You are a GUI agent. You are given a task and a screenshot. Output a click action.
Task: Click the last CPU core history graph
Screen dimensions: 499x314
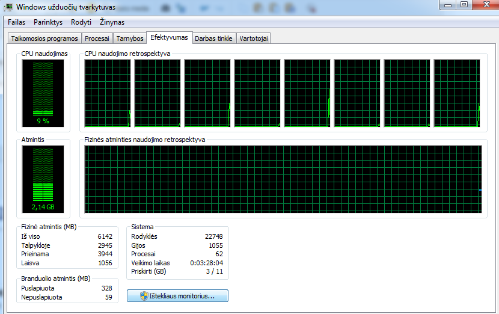coord(457,93)
